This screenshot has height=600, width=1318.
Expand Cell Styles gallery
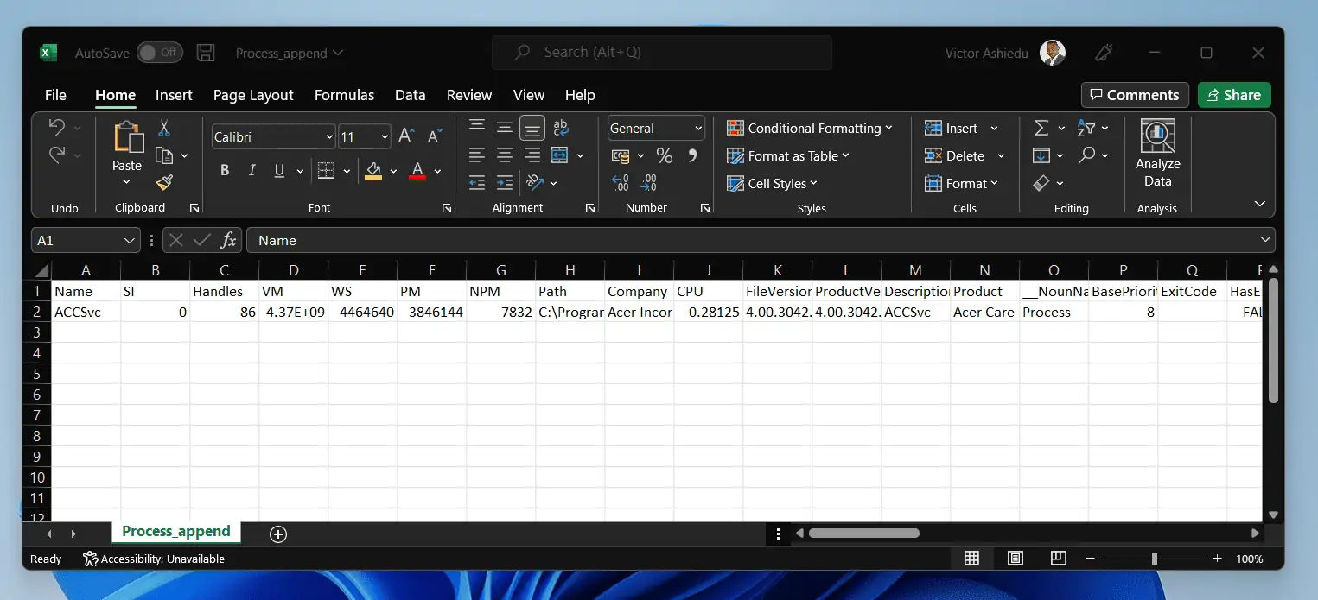[x=772, y=183]
